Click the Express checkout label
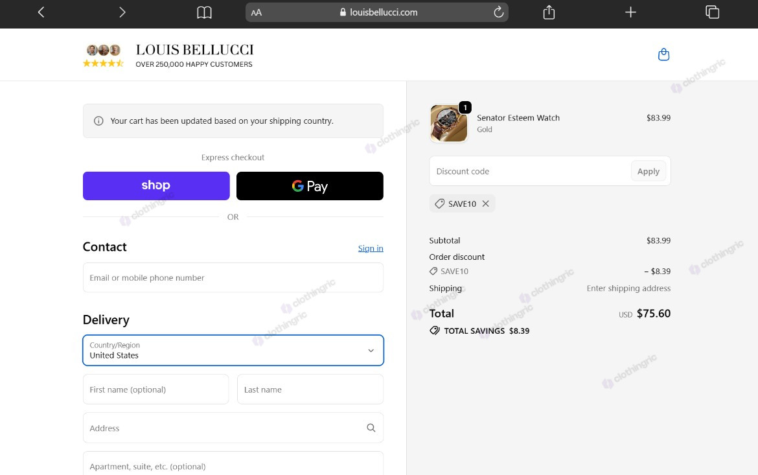The height and width of the screenshot is (475, 758). pyautogui.click(x=233, y=157)
